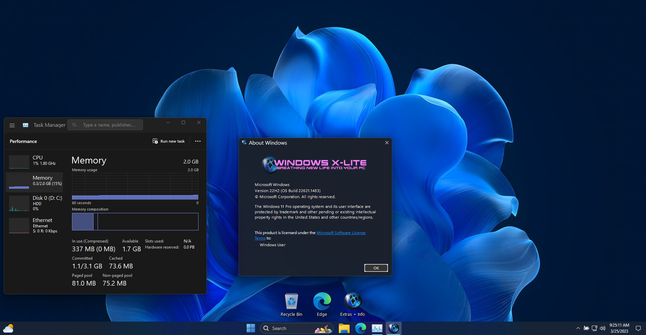Image resolution: width=646 pixels, height=335 pixels.
Task: Click the About Windows title bar icon
Action: 244,143
